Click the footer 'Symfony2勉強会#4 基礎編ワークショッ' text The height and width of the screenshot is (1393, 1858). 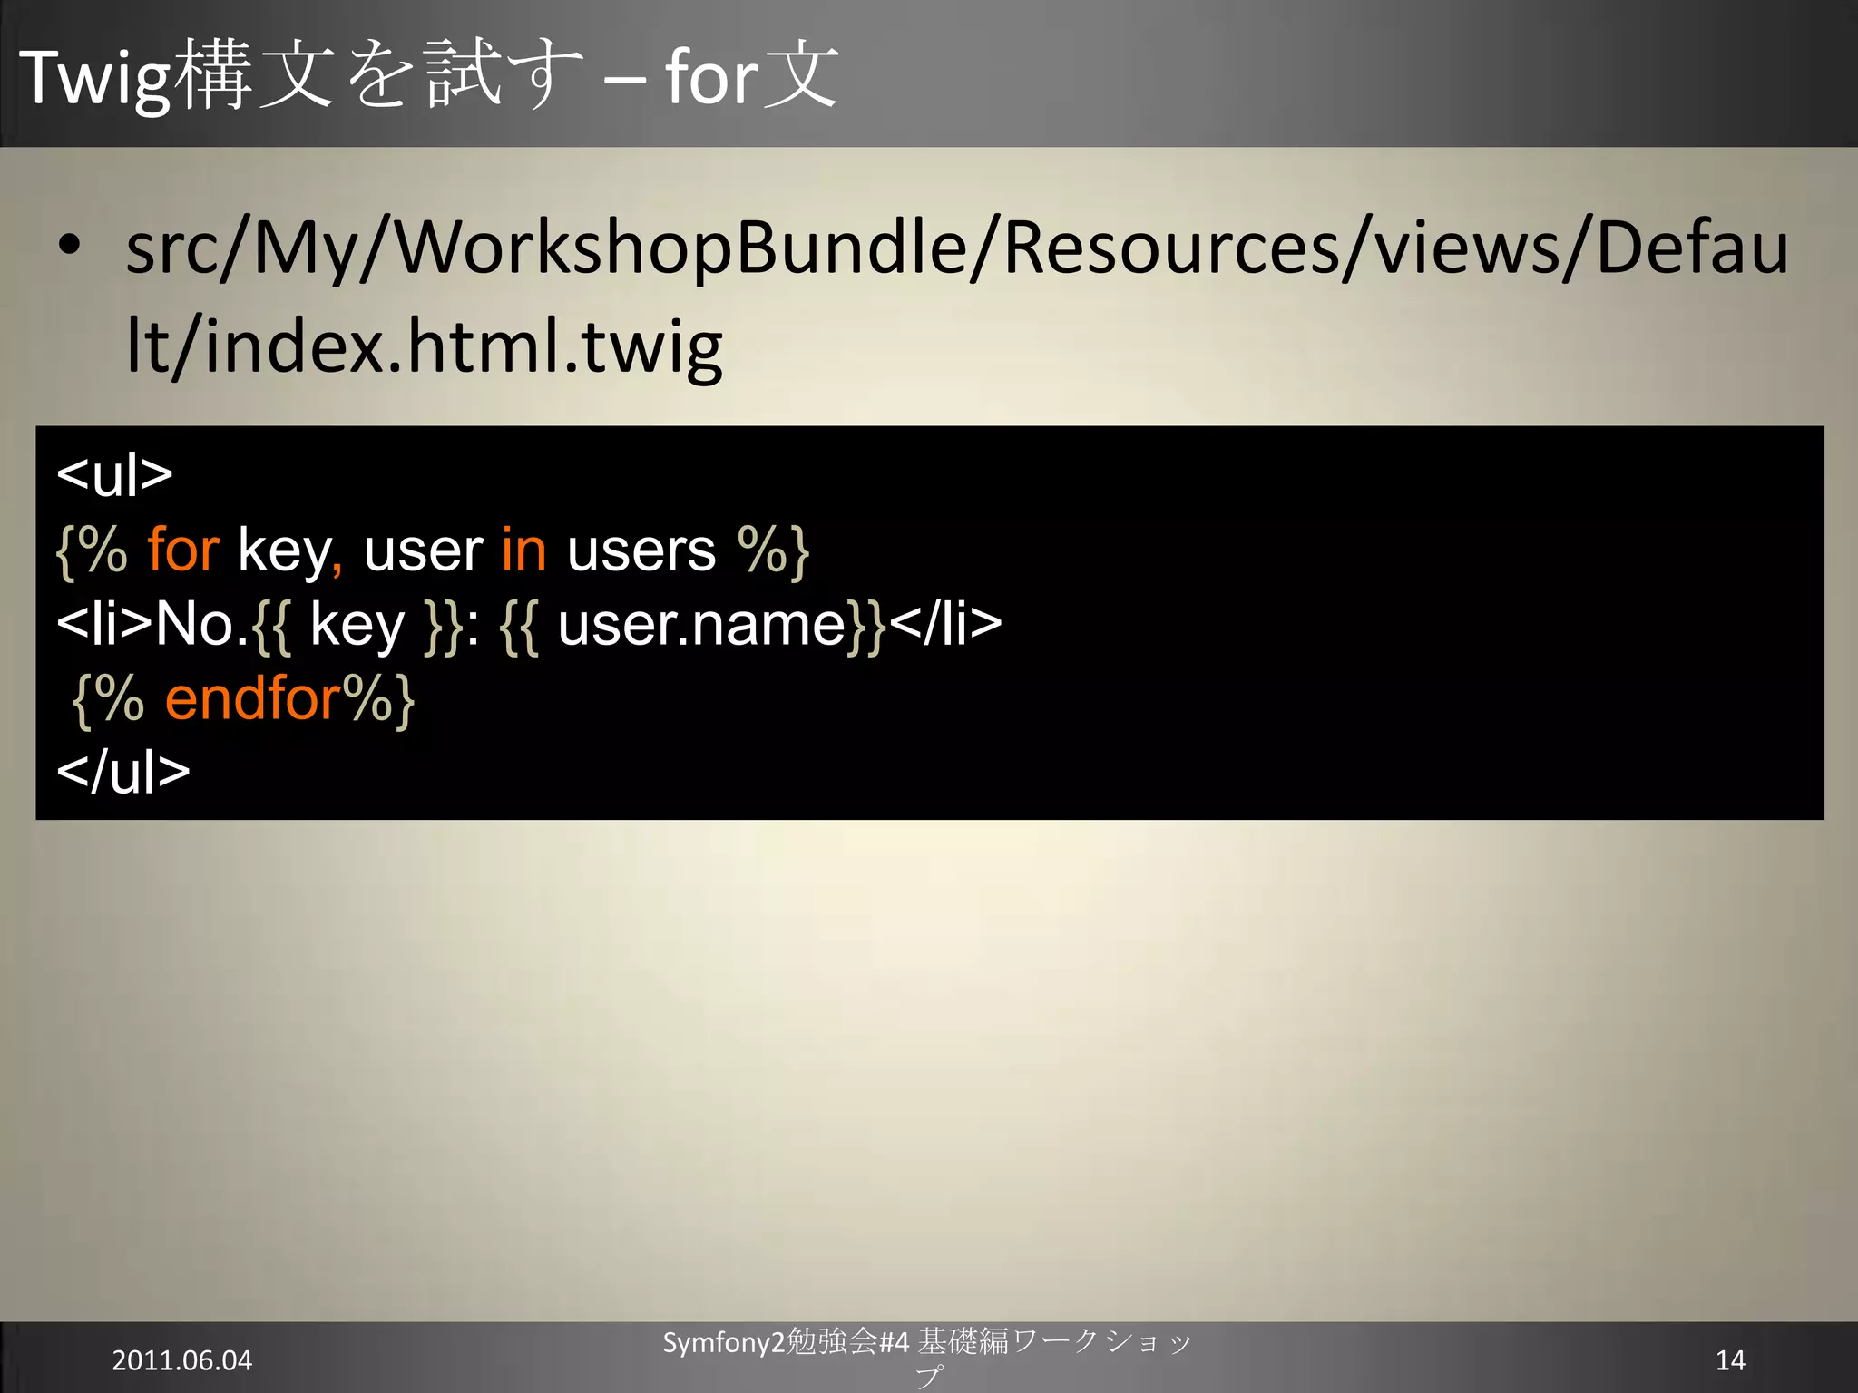point(927,1341)
